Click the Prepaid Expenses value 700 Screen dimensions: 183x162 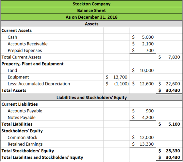point(150,50)
